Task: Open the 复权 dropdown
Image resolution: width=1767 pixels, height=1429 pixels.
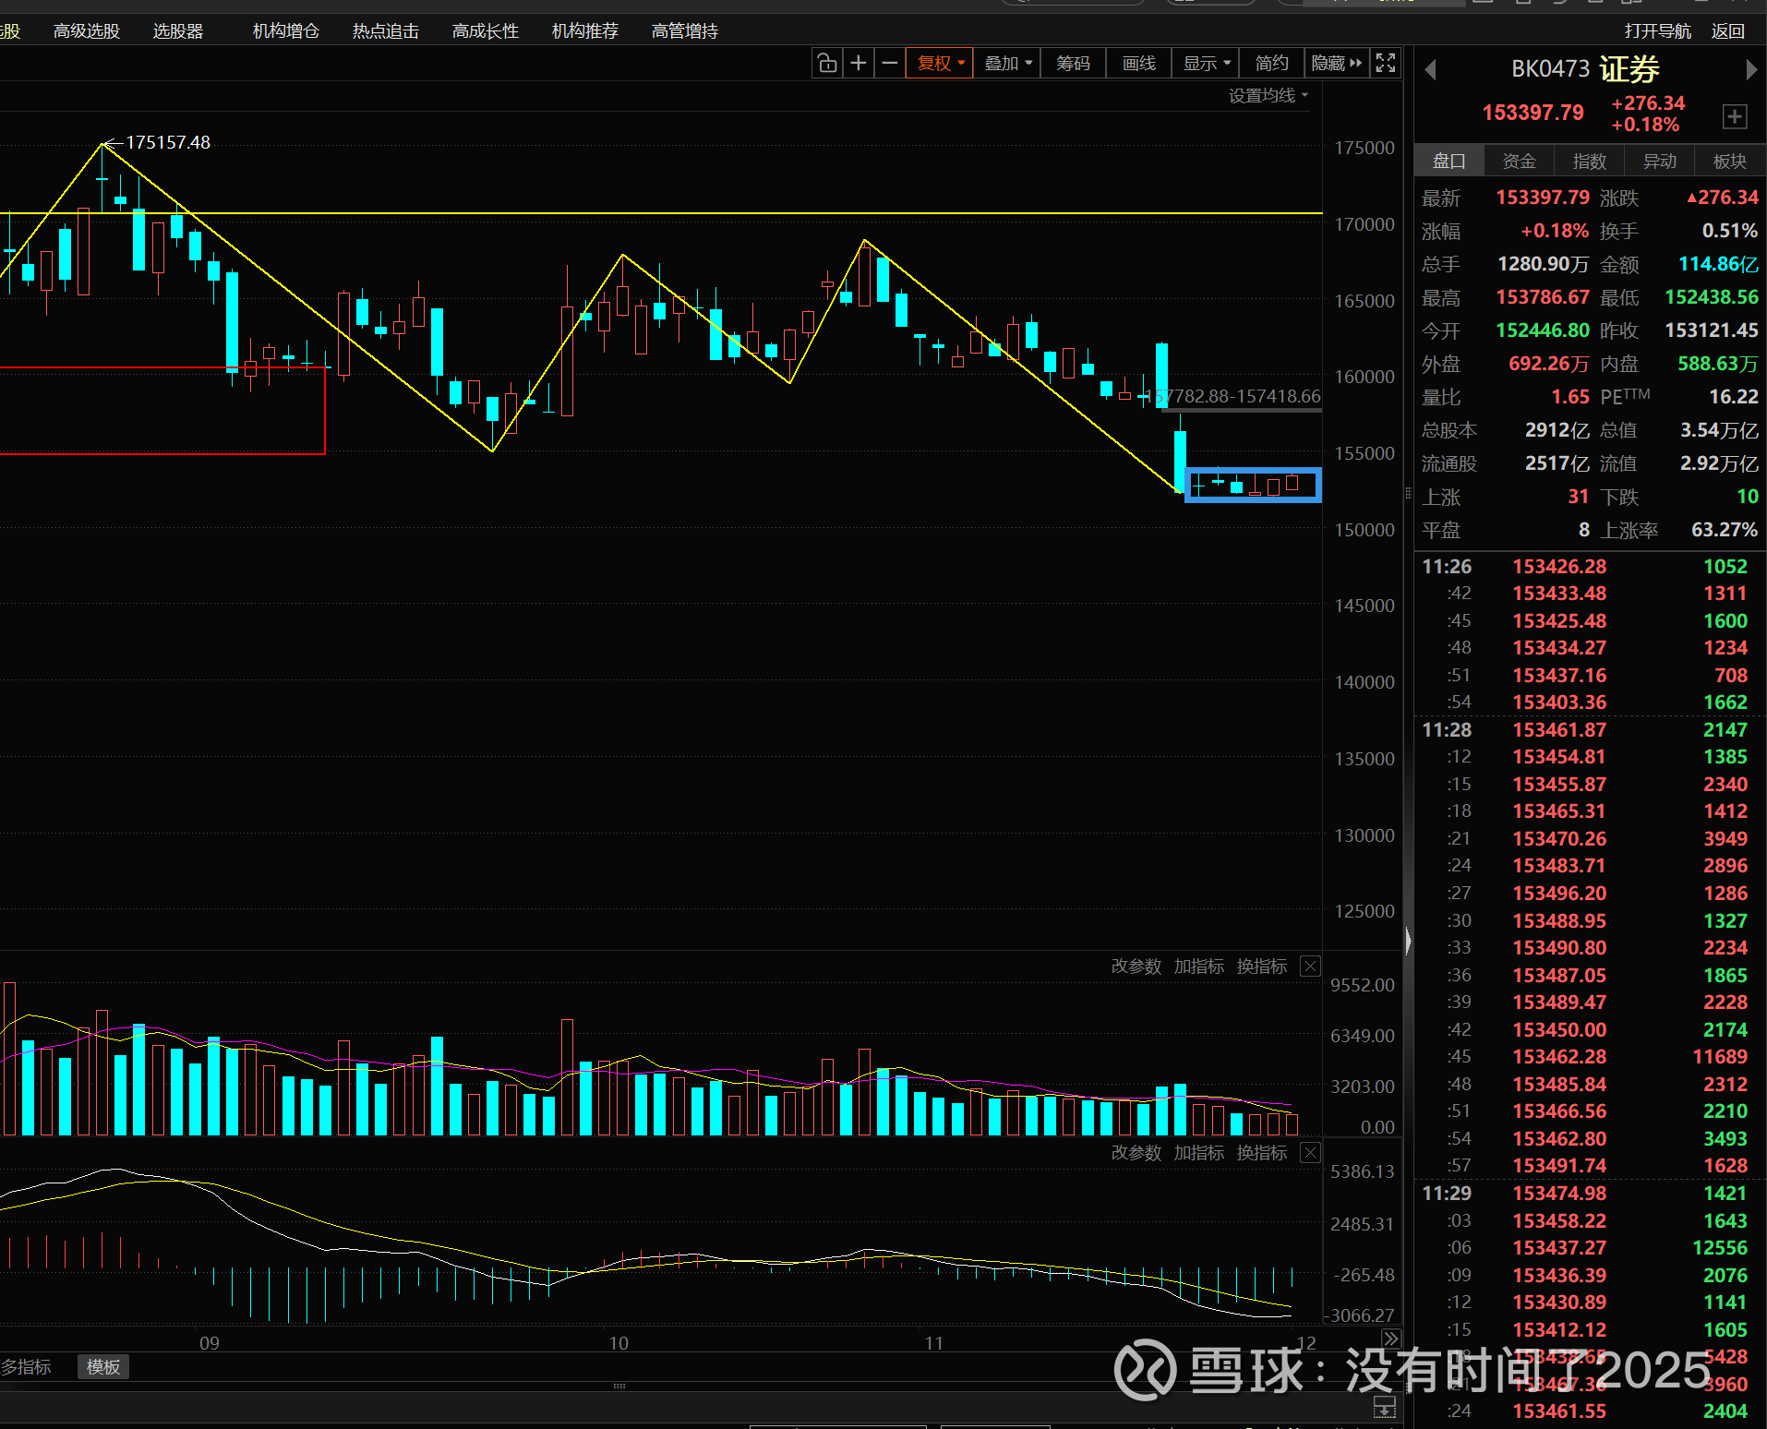Action: (940, 63)
